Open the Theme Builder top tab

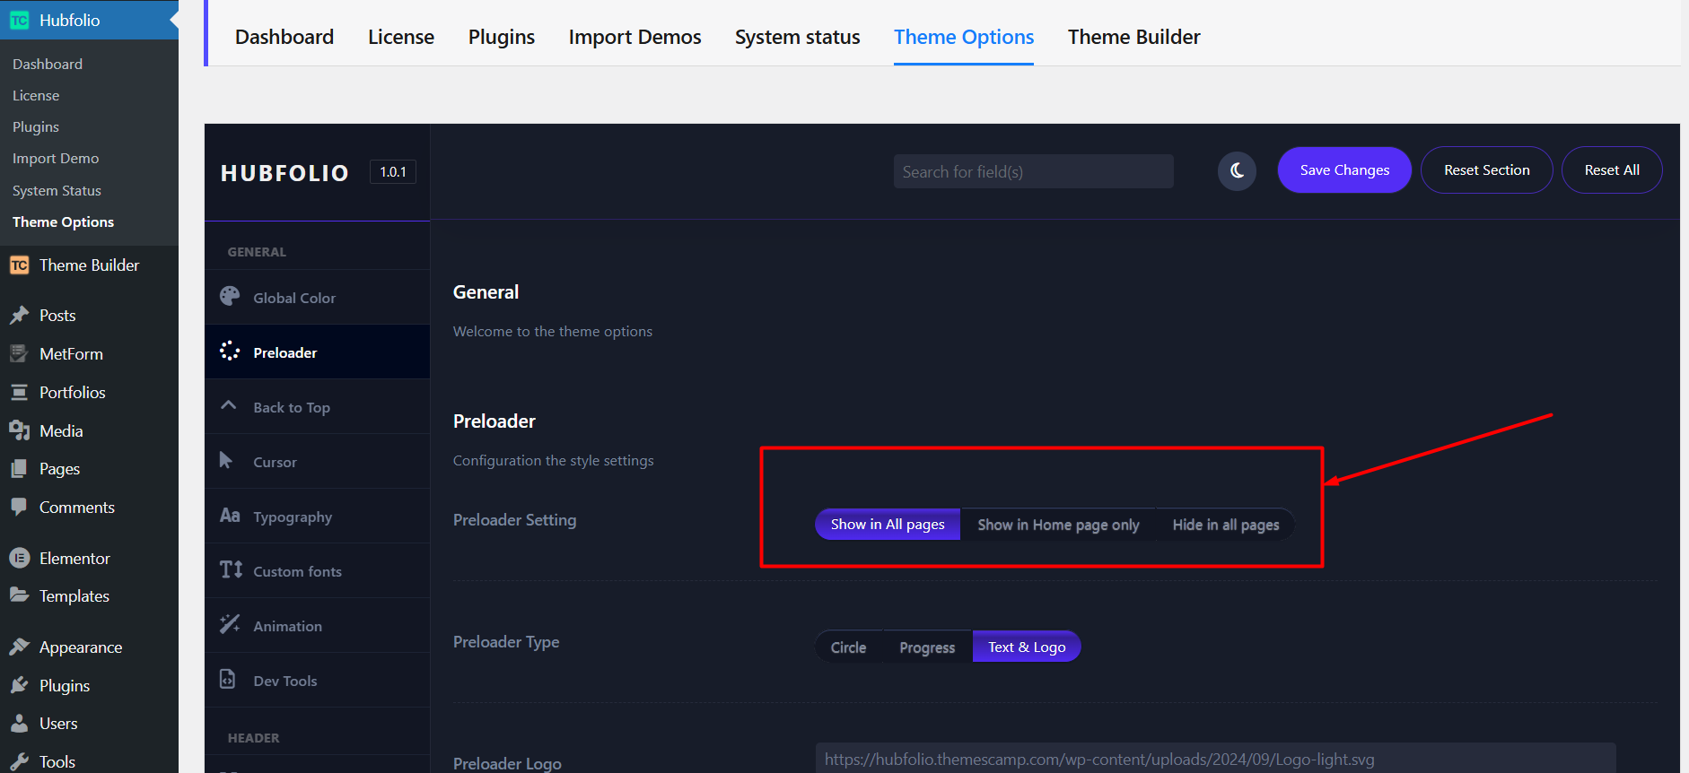(x=1134, y=37)
